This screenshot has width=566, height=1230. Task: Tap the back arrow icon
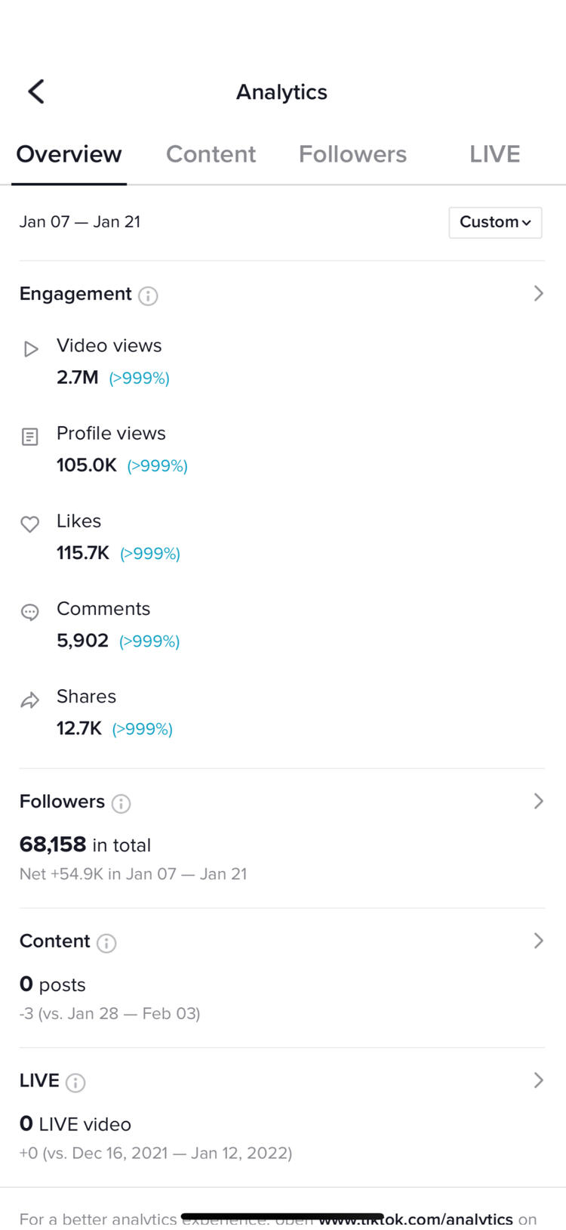tap(36, 91)
